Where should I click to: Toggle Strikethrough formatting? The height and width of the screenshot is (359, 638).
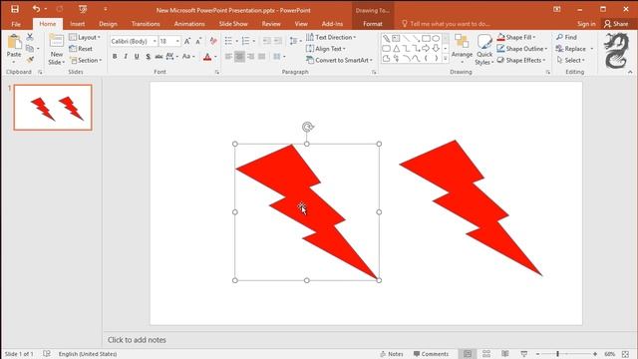click(159, 56)
